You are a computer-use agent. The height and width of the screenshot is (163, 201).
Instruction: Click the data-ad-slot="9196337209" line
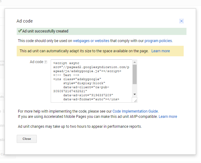click(x=88, y=95)
